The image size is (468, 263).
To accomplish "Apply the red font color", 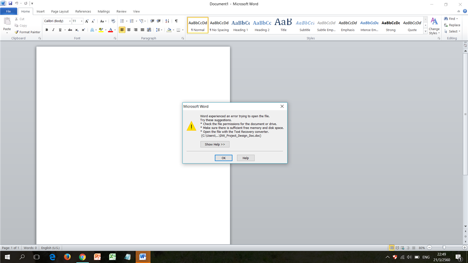I will click(111, 30).
